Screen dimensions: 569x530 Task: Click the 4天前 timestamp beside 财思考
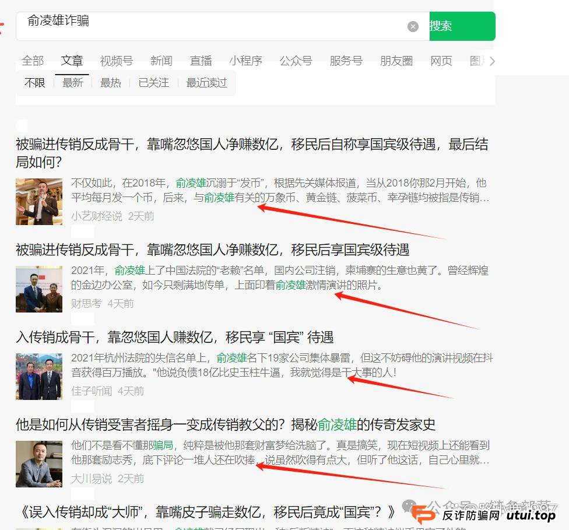[x=121, y=303]
